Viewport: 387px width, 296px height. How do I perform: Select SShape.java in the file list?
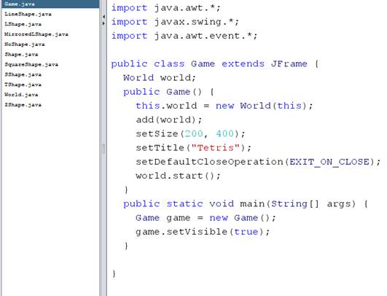(23, 74)
